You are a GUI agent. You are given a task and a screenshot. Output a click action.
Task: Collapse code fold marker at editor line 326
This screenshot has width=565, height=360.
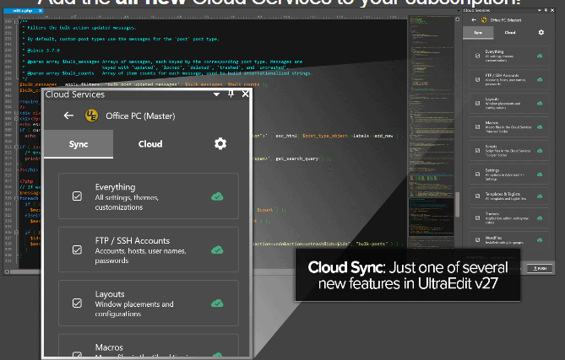tap(16, 233)
